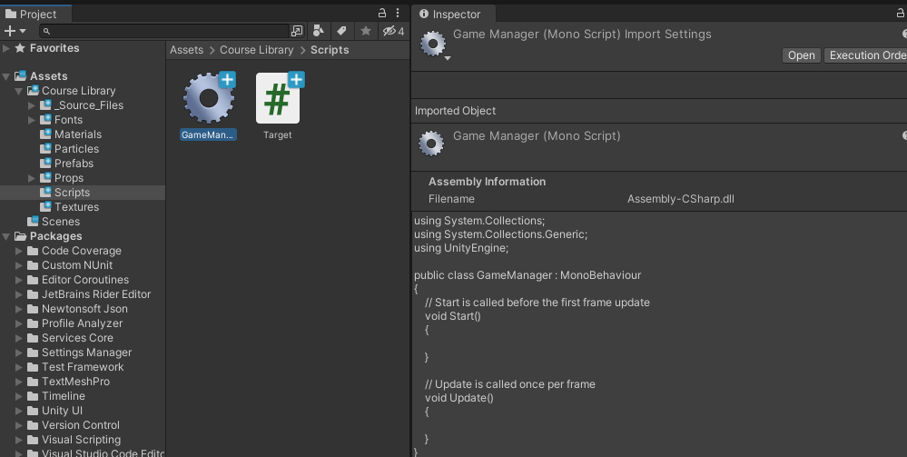The image size is (907, 457).
Task: Toggle the Inspector panel lock
Action: tap(900, 13)
